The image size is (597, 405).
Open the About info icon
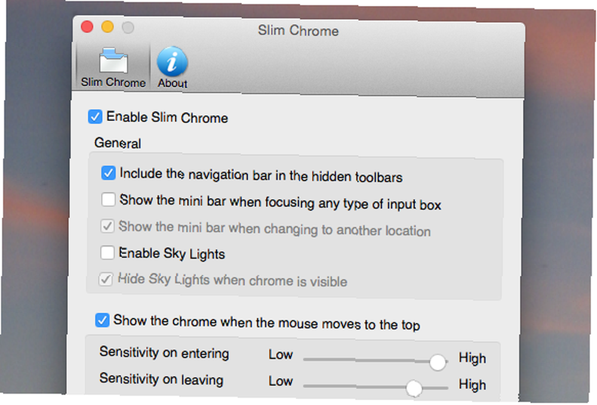pos(172,61)
